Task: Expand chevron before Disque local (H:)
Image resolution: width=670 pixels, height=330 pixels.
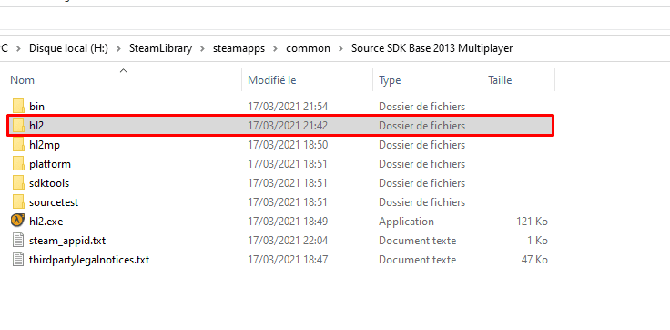Action: coord(18,48)
